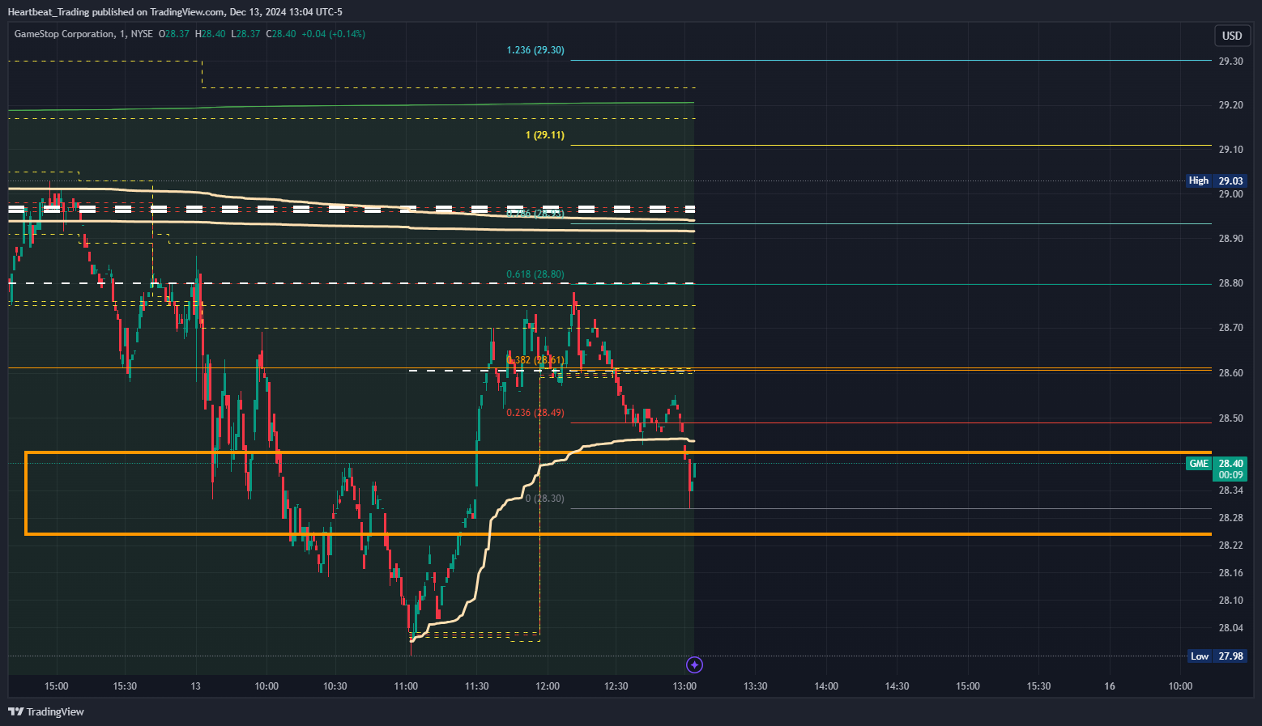The width and height of the screenshot is (1262, 726).
Task: Select the 0.618 (28.80) Fibonacci level label
Action: coord(535,274)
